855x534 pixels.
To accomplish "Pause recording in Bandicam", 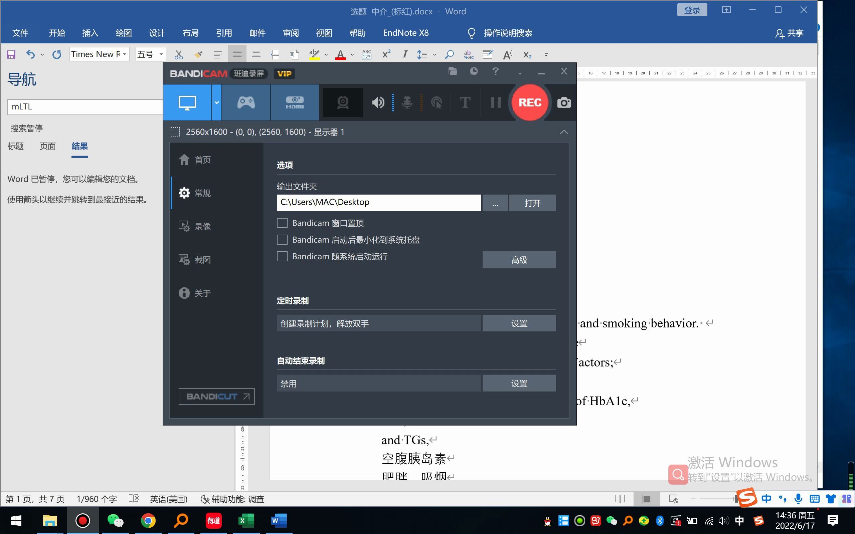I will [x=495, y=103].
